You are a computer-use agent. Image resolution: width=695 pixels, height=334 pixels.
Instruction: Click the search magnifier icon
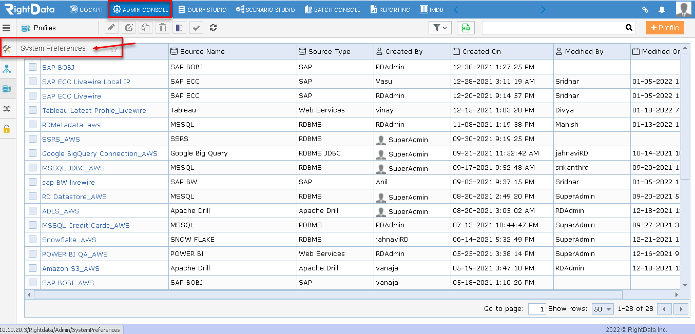629,28
